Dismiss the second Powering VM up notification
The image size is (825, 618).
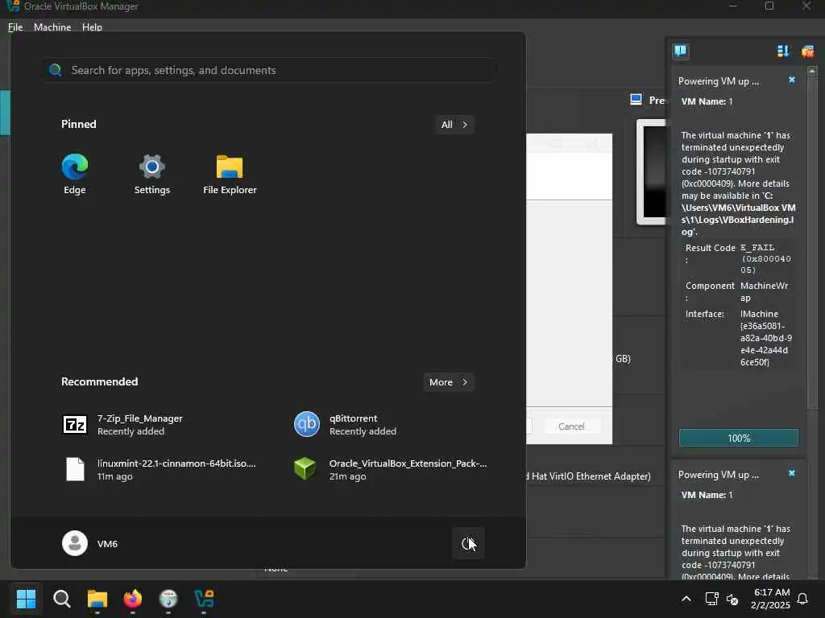792,473
